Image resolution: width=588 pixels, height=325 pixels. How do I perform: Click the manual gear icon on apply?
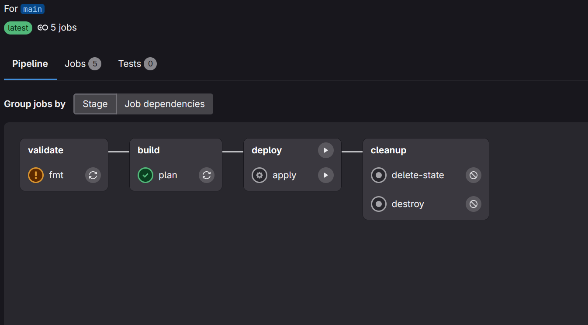(x=259, y=175)
